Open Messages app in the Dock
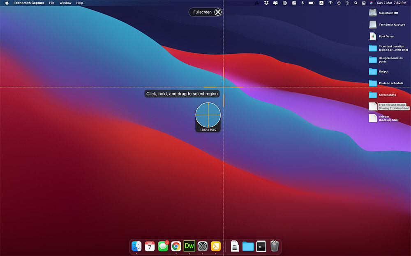 pyautogui.click(x=163, y=246)
